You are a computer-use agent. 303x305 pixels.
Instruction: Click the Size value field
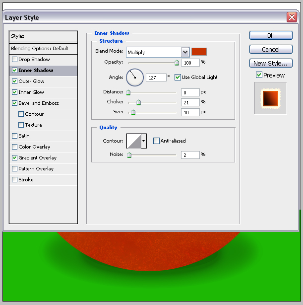pos(190,112)
